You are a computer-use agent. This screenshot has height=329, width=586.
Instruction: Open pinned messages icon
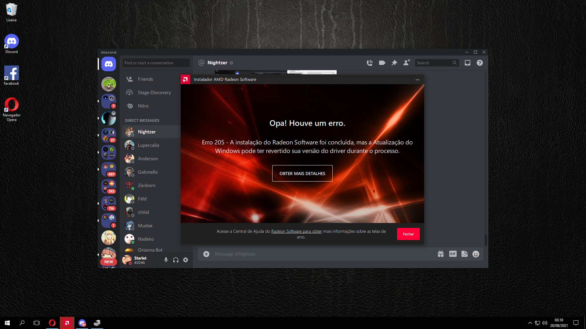tap(394, 63)
